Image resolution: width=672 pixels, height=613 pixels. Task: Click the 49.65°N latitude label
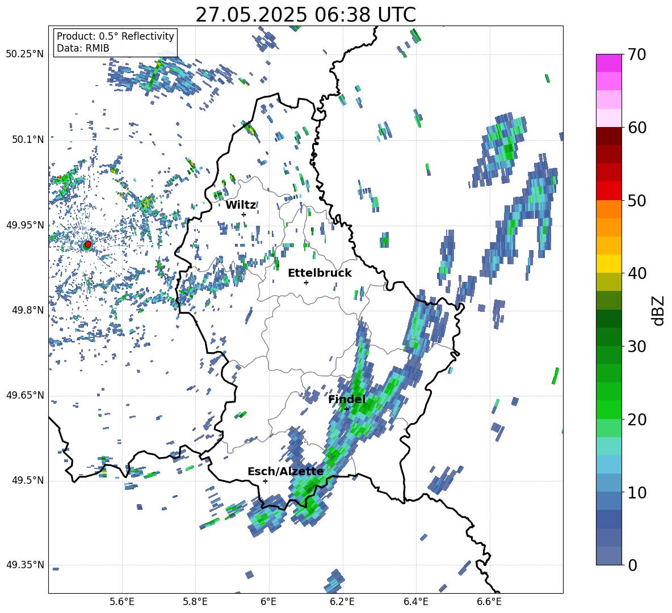tap(24, 395)
